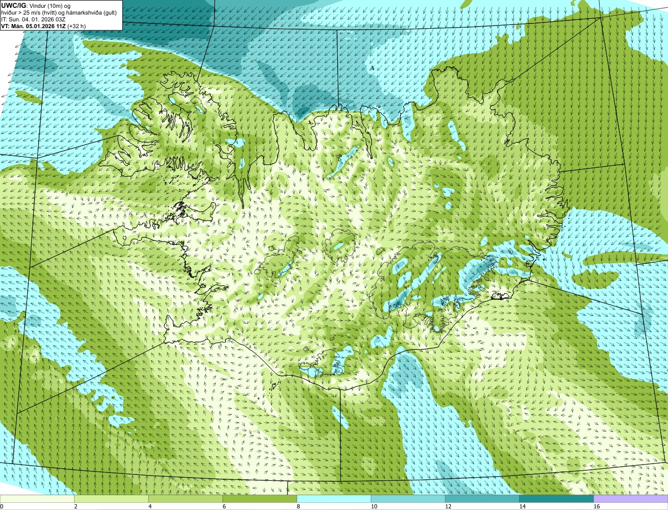Click the aqua 10–12 legend swatch
The width and height of the screenshot is (668, 510).
coord(408,499)
